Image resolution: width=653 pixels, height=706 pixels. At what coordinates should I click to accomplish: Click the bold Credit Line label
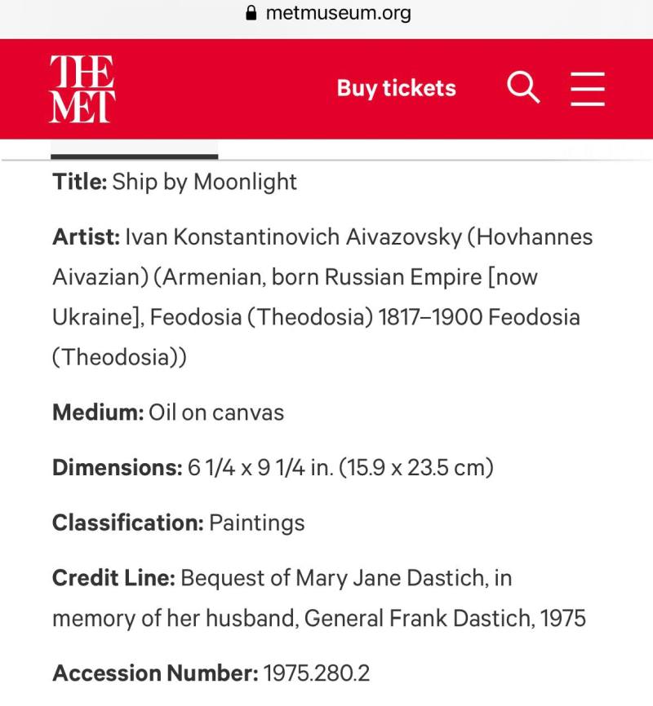[113, 578]
